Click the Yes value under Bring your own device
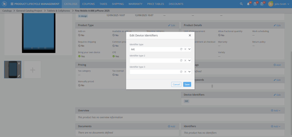The width and height of the screenshot is (292, 137). coord(81,56)
